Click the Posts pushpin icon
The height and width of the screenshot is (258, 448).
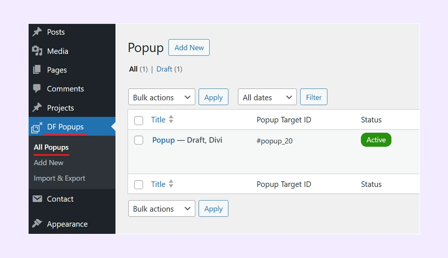coord(37,32)
